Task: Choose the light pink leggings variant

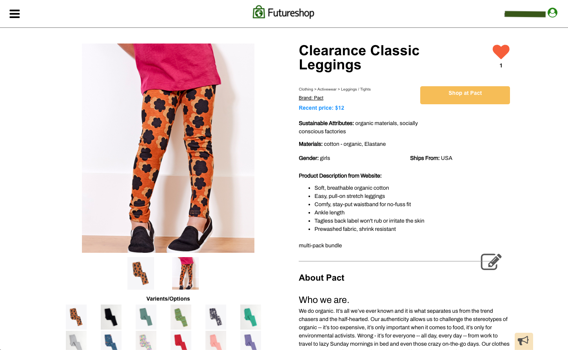Action: pos(216,341)
